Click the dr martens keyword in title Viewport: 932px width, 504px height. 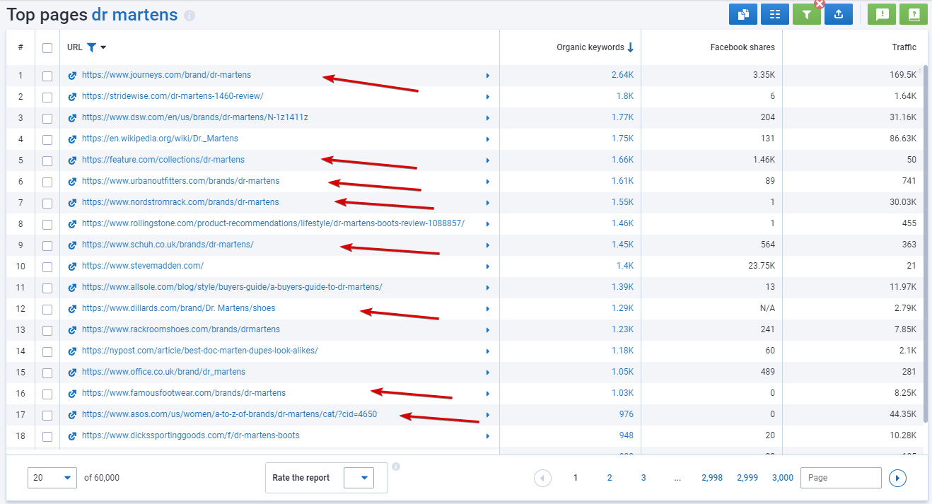point(134,14)
